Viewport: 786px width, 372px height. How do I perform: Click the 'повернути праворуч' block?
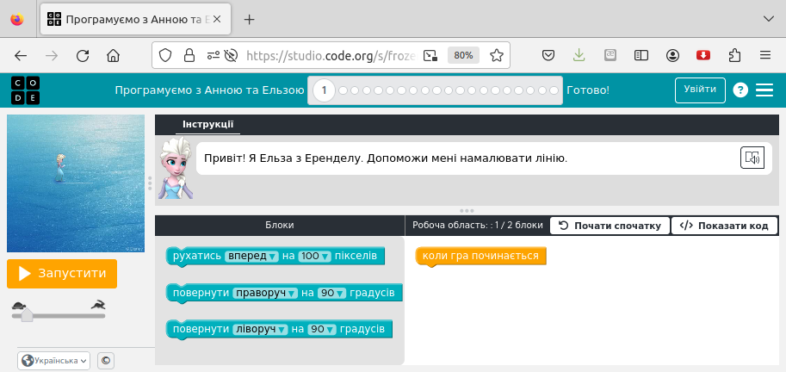284,293
